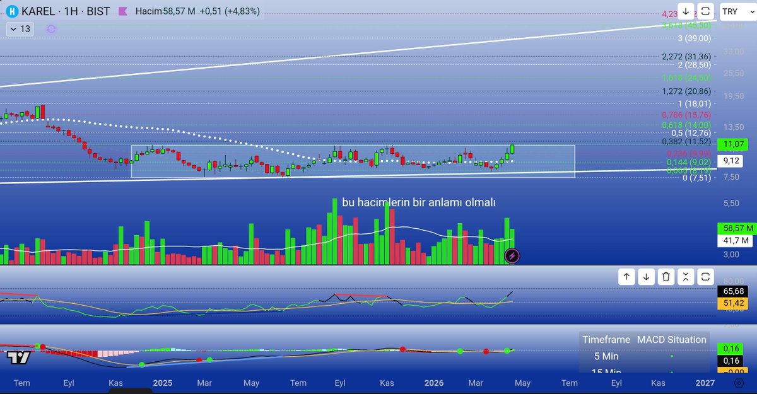This screenshot has height=394, width=757.
Task: Click the lightning flash icon on the volume bars
Action: tap(512, 255)
